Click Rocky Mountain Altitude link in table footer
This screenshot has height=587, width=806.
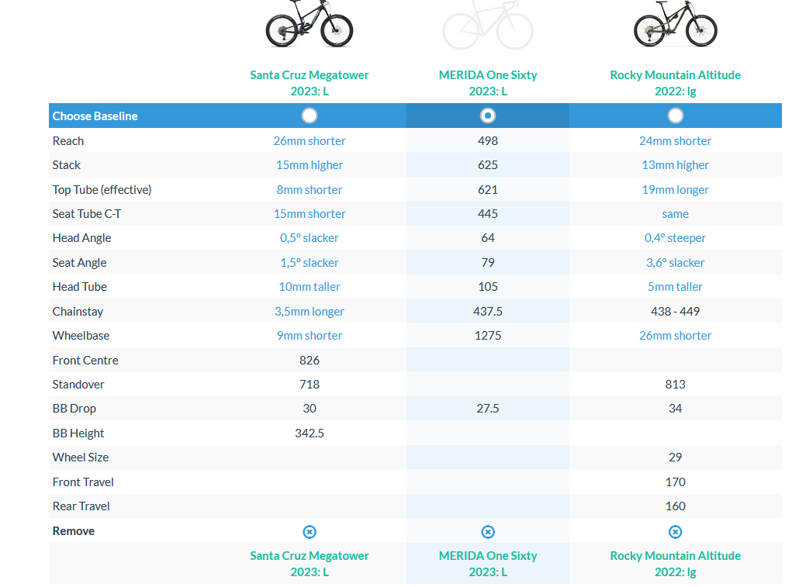[676, 563]
